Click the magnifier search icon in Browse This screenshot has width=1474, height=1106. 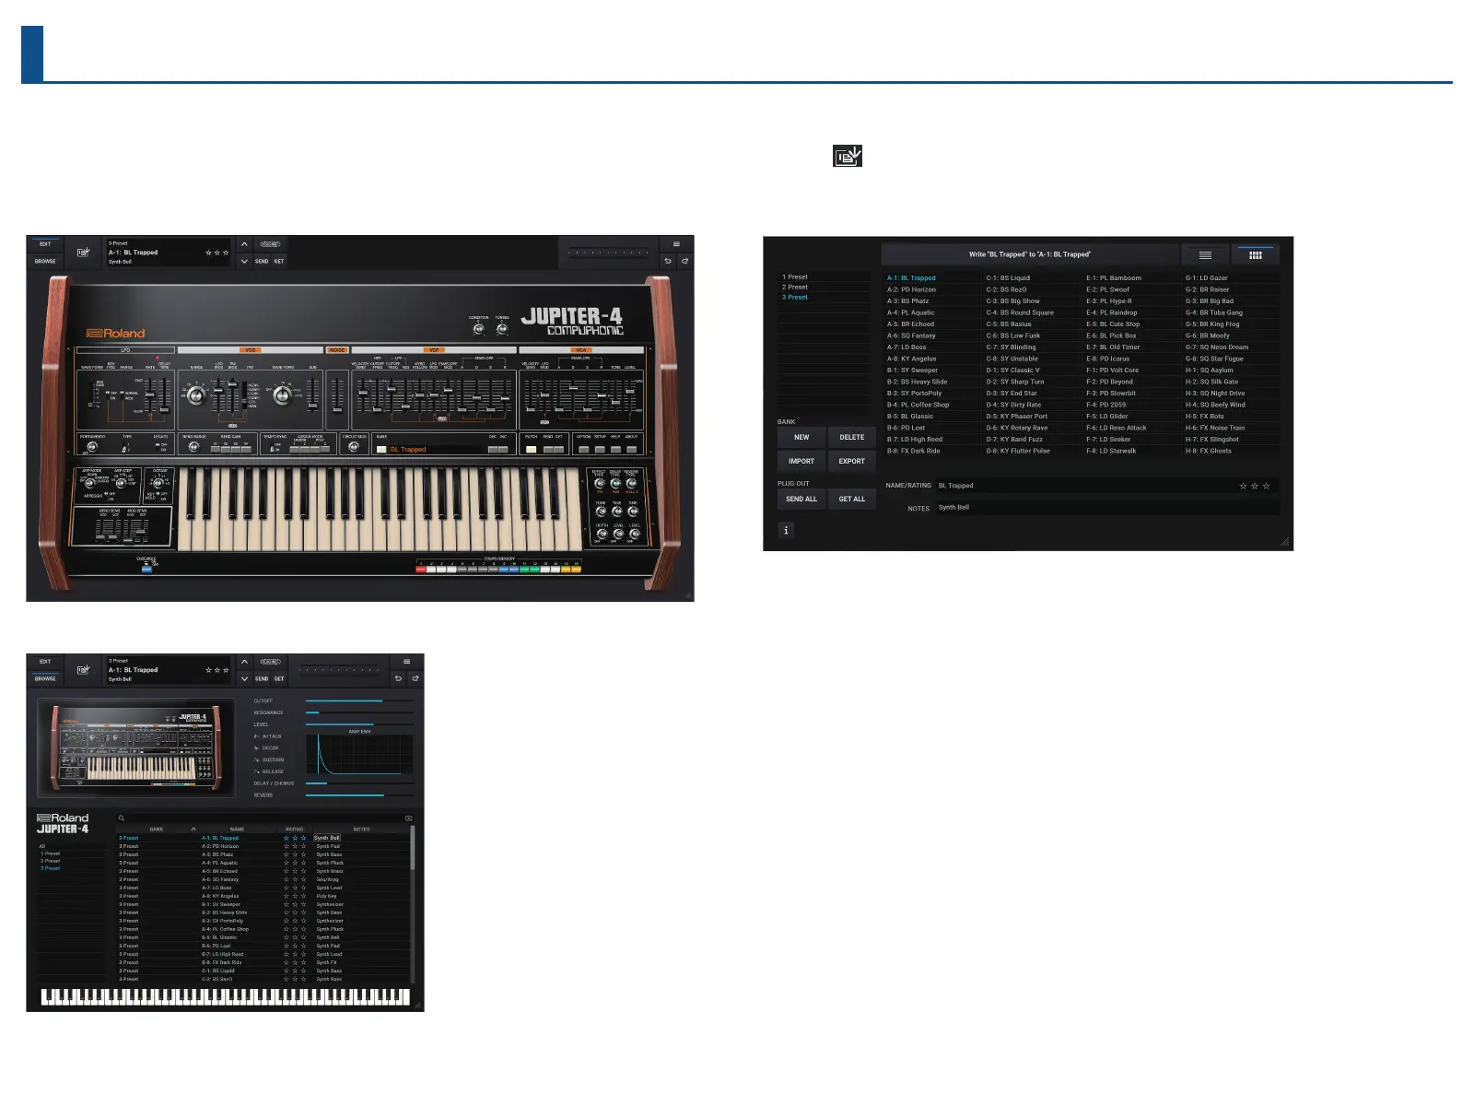(x=121, y=818)
